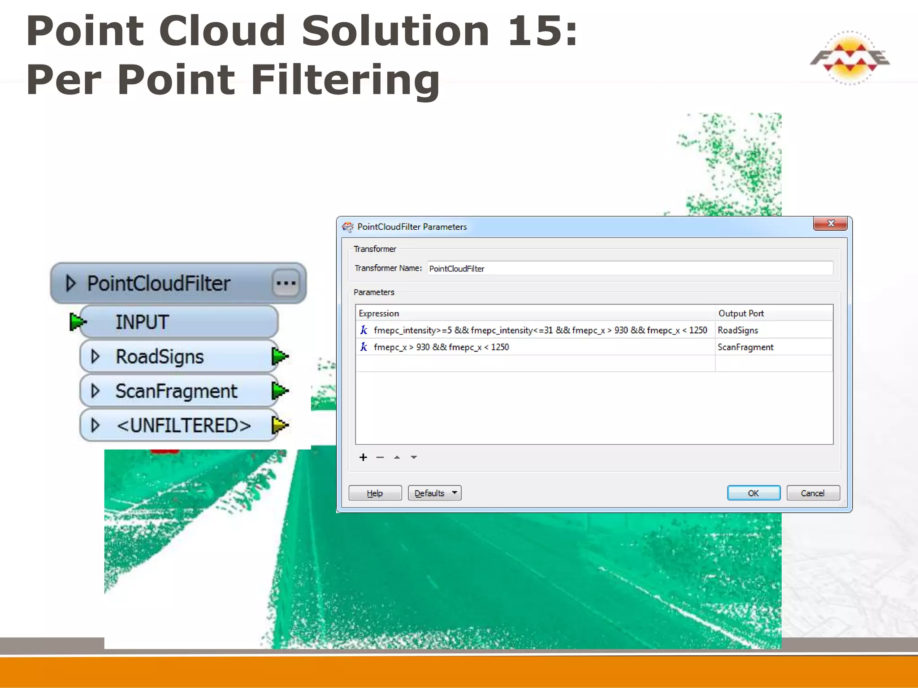
Task: Click the Transformer Name input field
Action: 630,268
